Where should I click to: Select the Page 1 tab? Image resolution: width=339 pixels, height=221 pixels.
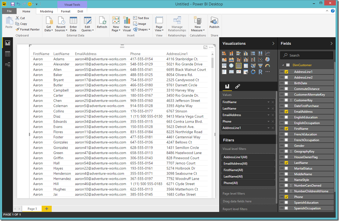[x=32, y=209]
